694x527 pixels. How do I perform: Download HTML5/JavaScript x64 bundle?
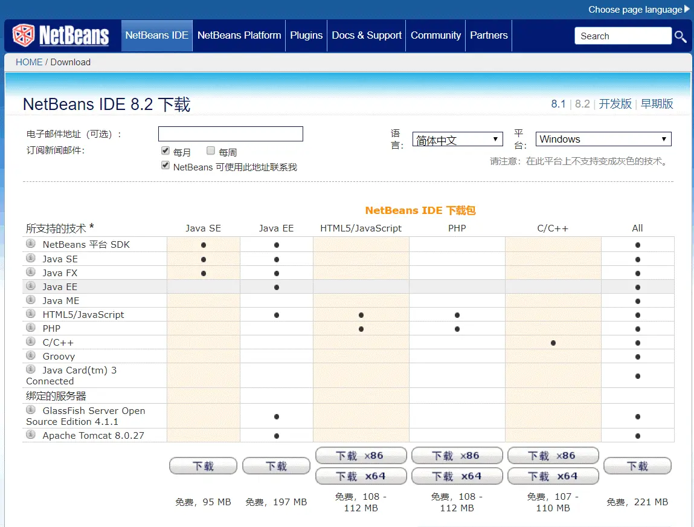361,476
